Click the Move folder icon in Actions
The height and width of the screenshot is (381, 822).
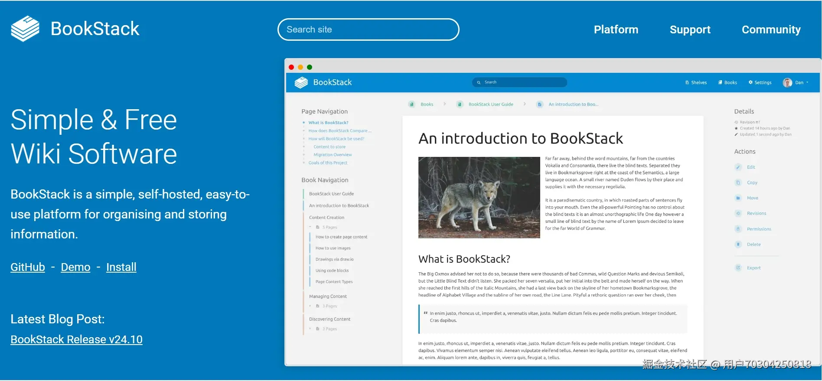click(738, 198)
